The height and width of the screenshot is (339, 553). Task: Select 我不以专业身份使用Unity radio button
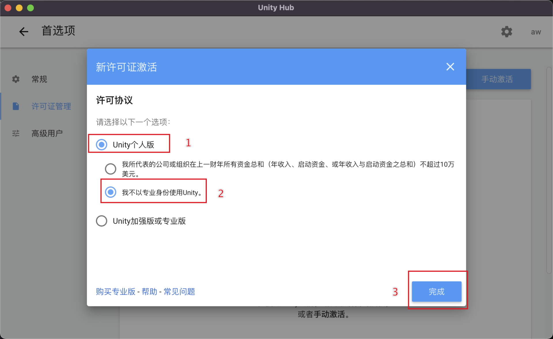pos(110,192)
